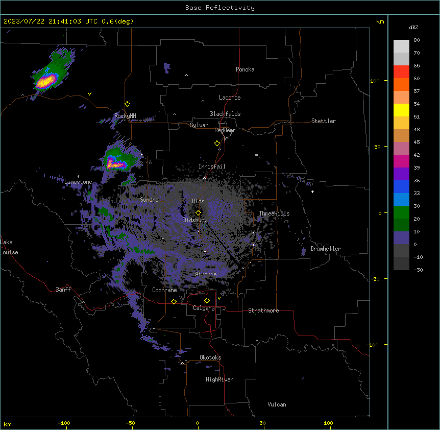This screenshot has width=440, height=430.
Task: Select the brown 45–48 dBZ legend swatch
Action: point(401,135)
